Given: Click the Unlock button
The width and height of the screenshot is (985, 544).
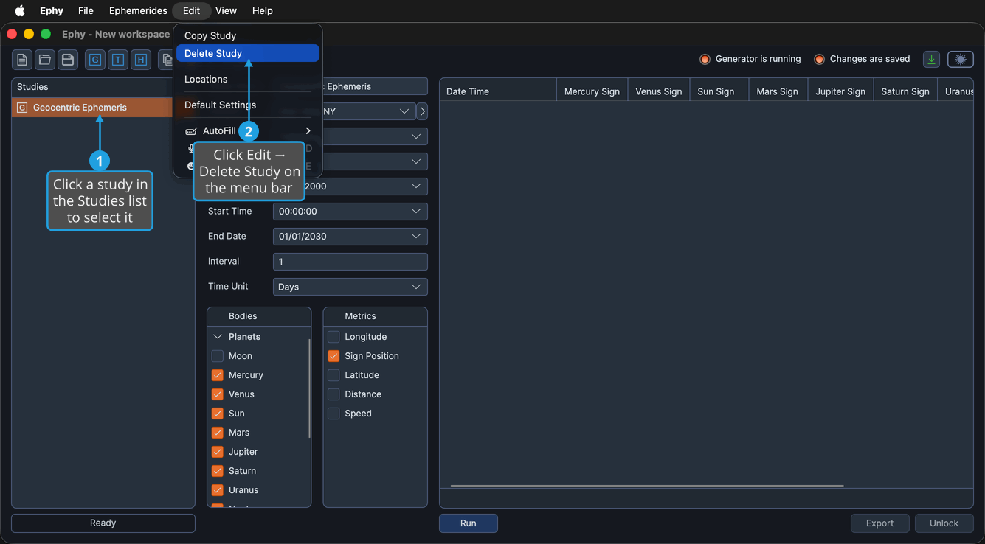Looking at the screenshot, I should pyautogui.click(x=944, y=523).
